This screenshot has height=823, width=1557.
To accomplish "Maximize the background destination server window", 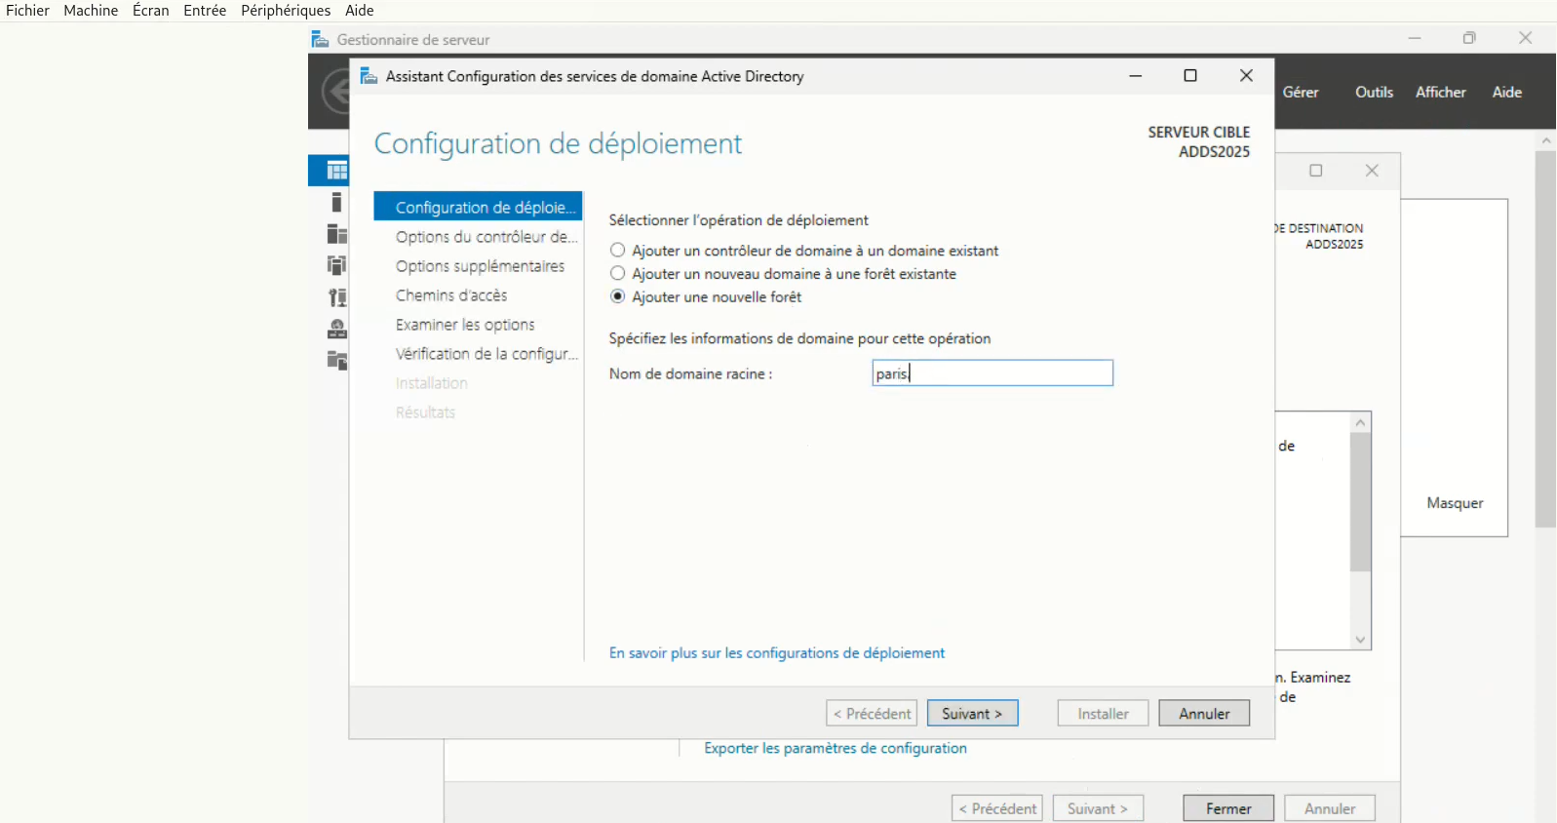I will click(1316, 171).
